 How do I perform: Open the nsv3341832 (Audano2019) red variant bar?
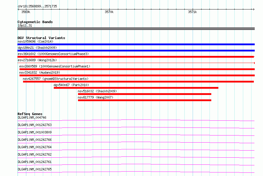137,75
